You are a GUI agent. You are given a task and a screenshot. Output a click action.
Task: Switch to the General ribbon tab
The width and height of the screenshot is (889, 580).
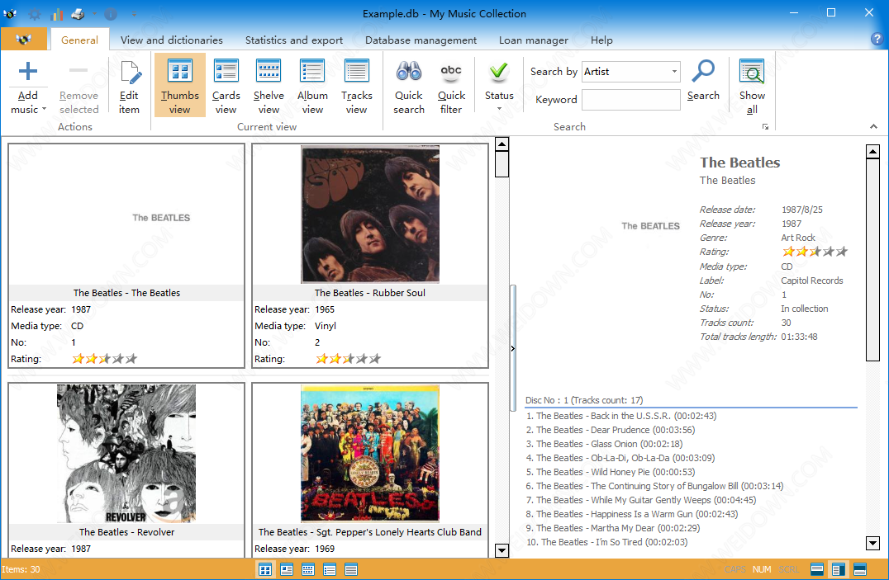(x=79, y=40)
